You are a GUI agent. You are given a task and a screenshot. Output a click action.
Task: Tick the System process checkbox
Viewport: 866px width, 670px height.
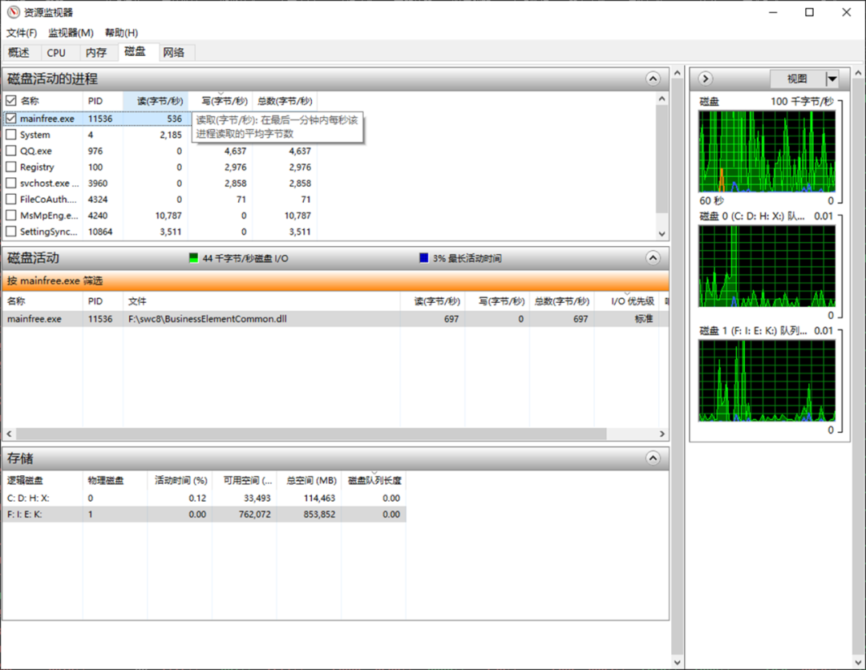click(11, 135)
